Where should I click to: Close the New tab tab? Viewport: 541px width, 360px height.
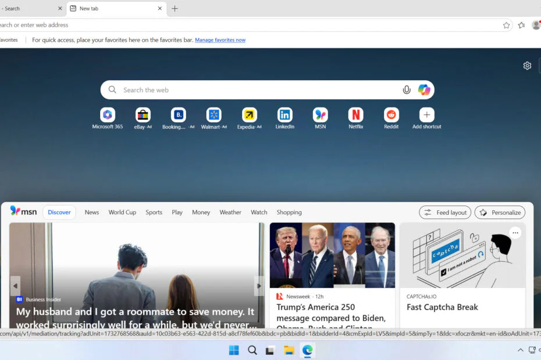click(x=160, y=9)
